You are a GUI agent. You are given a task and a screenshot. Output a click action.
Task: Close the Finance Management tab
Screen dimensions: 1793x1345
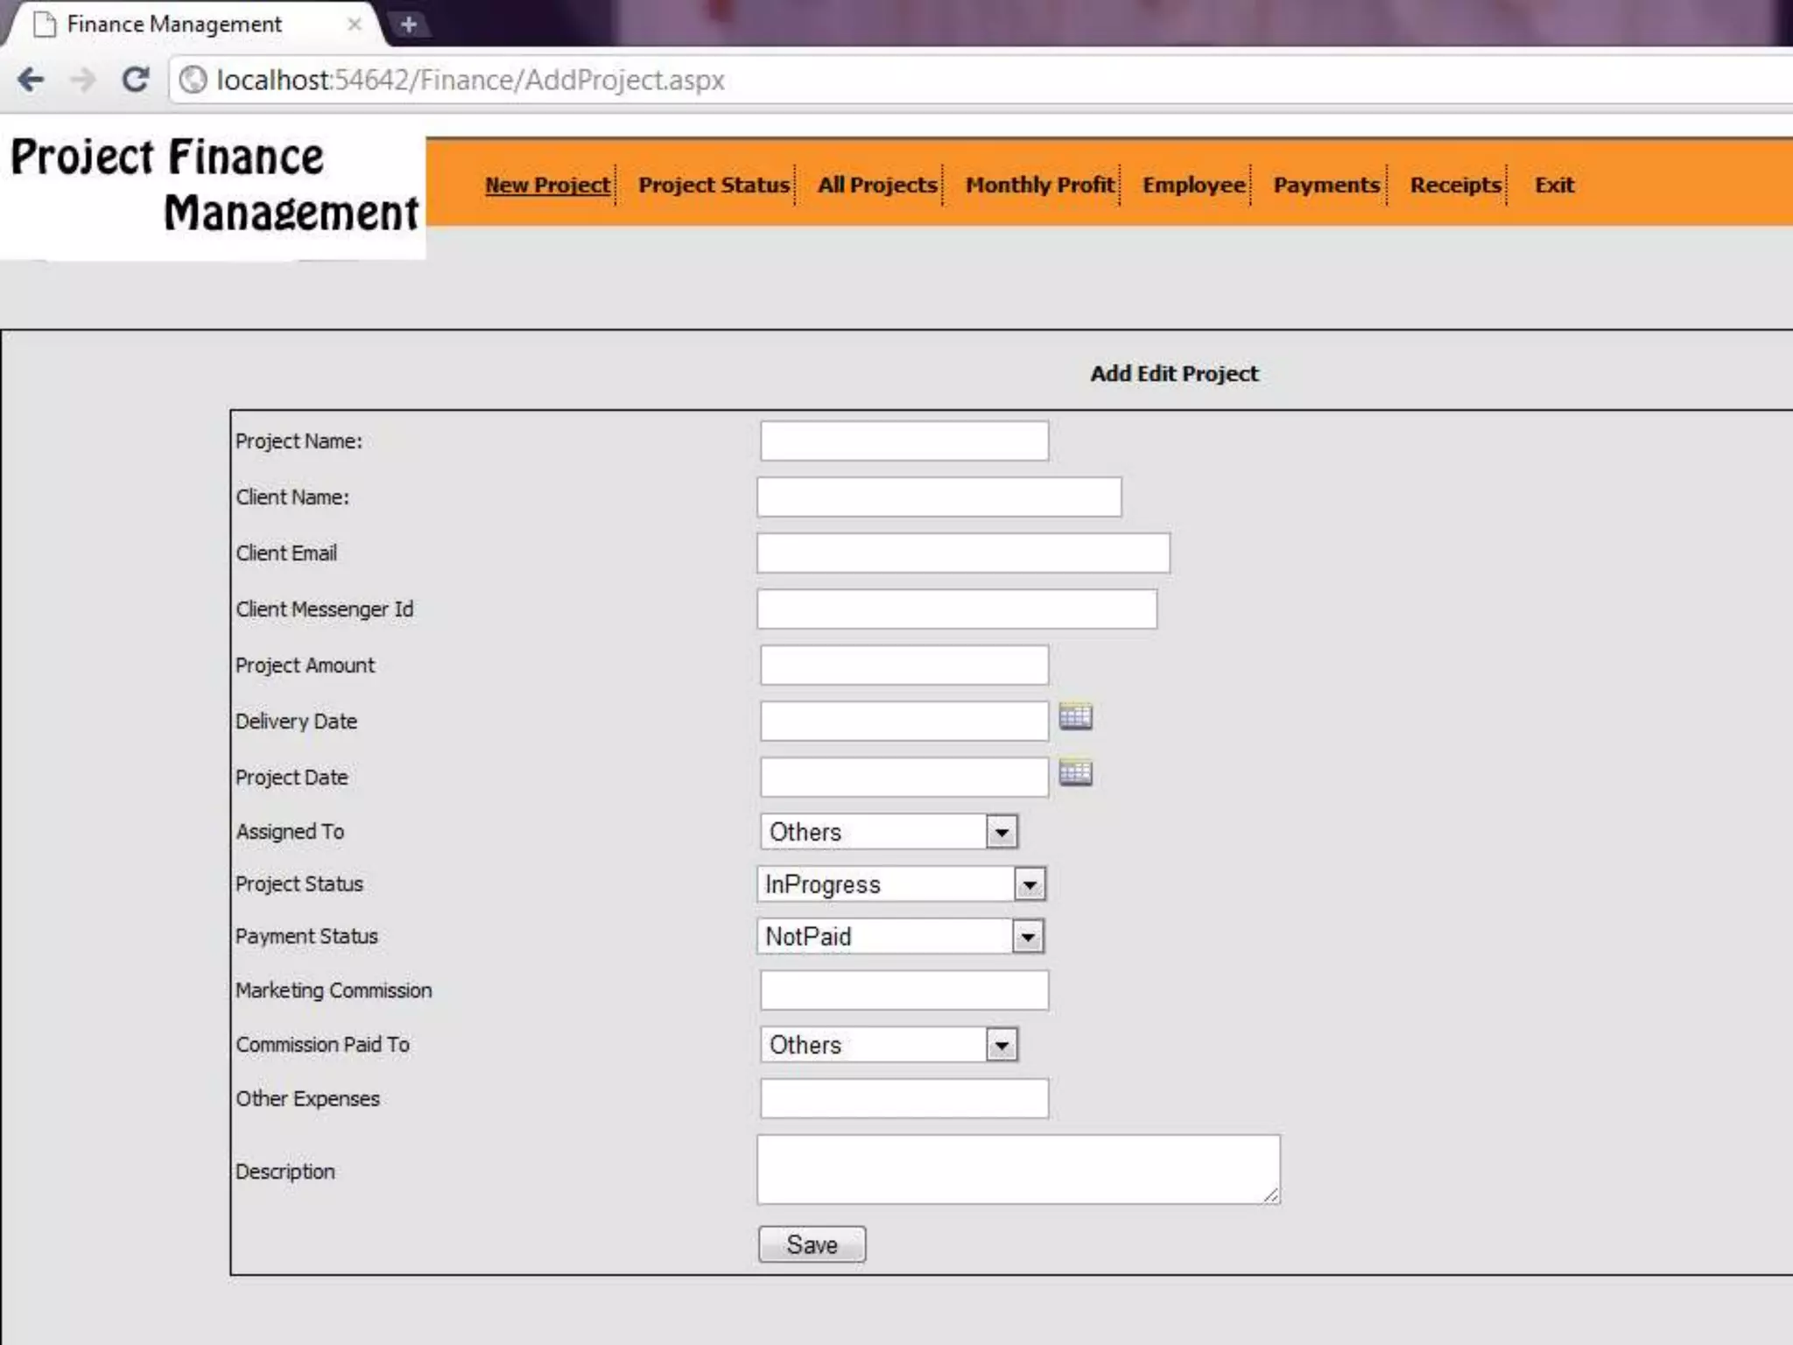pos(355,25)
